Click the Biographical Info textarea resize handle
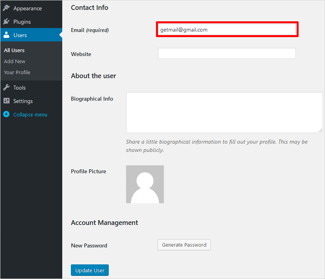This screenshot has height=279, width=325. tap(321, 130)
